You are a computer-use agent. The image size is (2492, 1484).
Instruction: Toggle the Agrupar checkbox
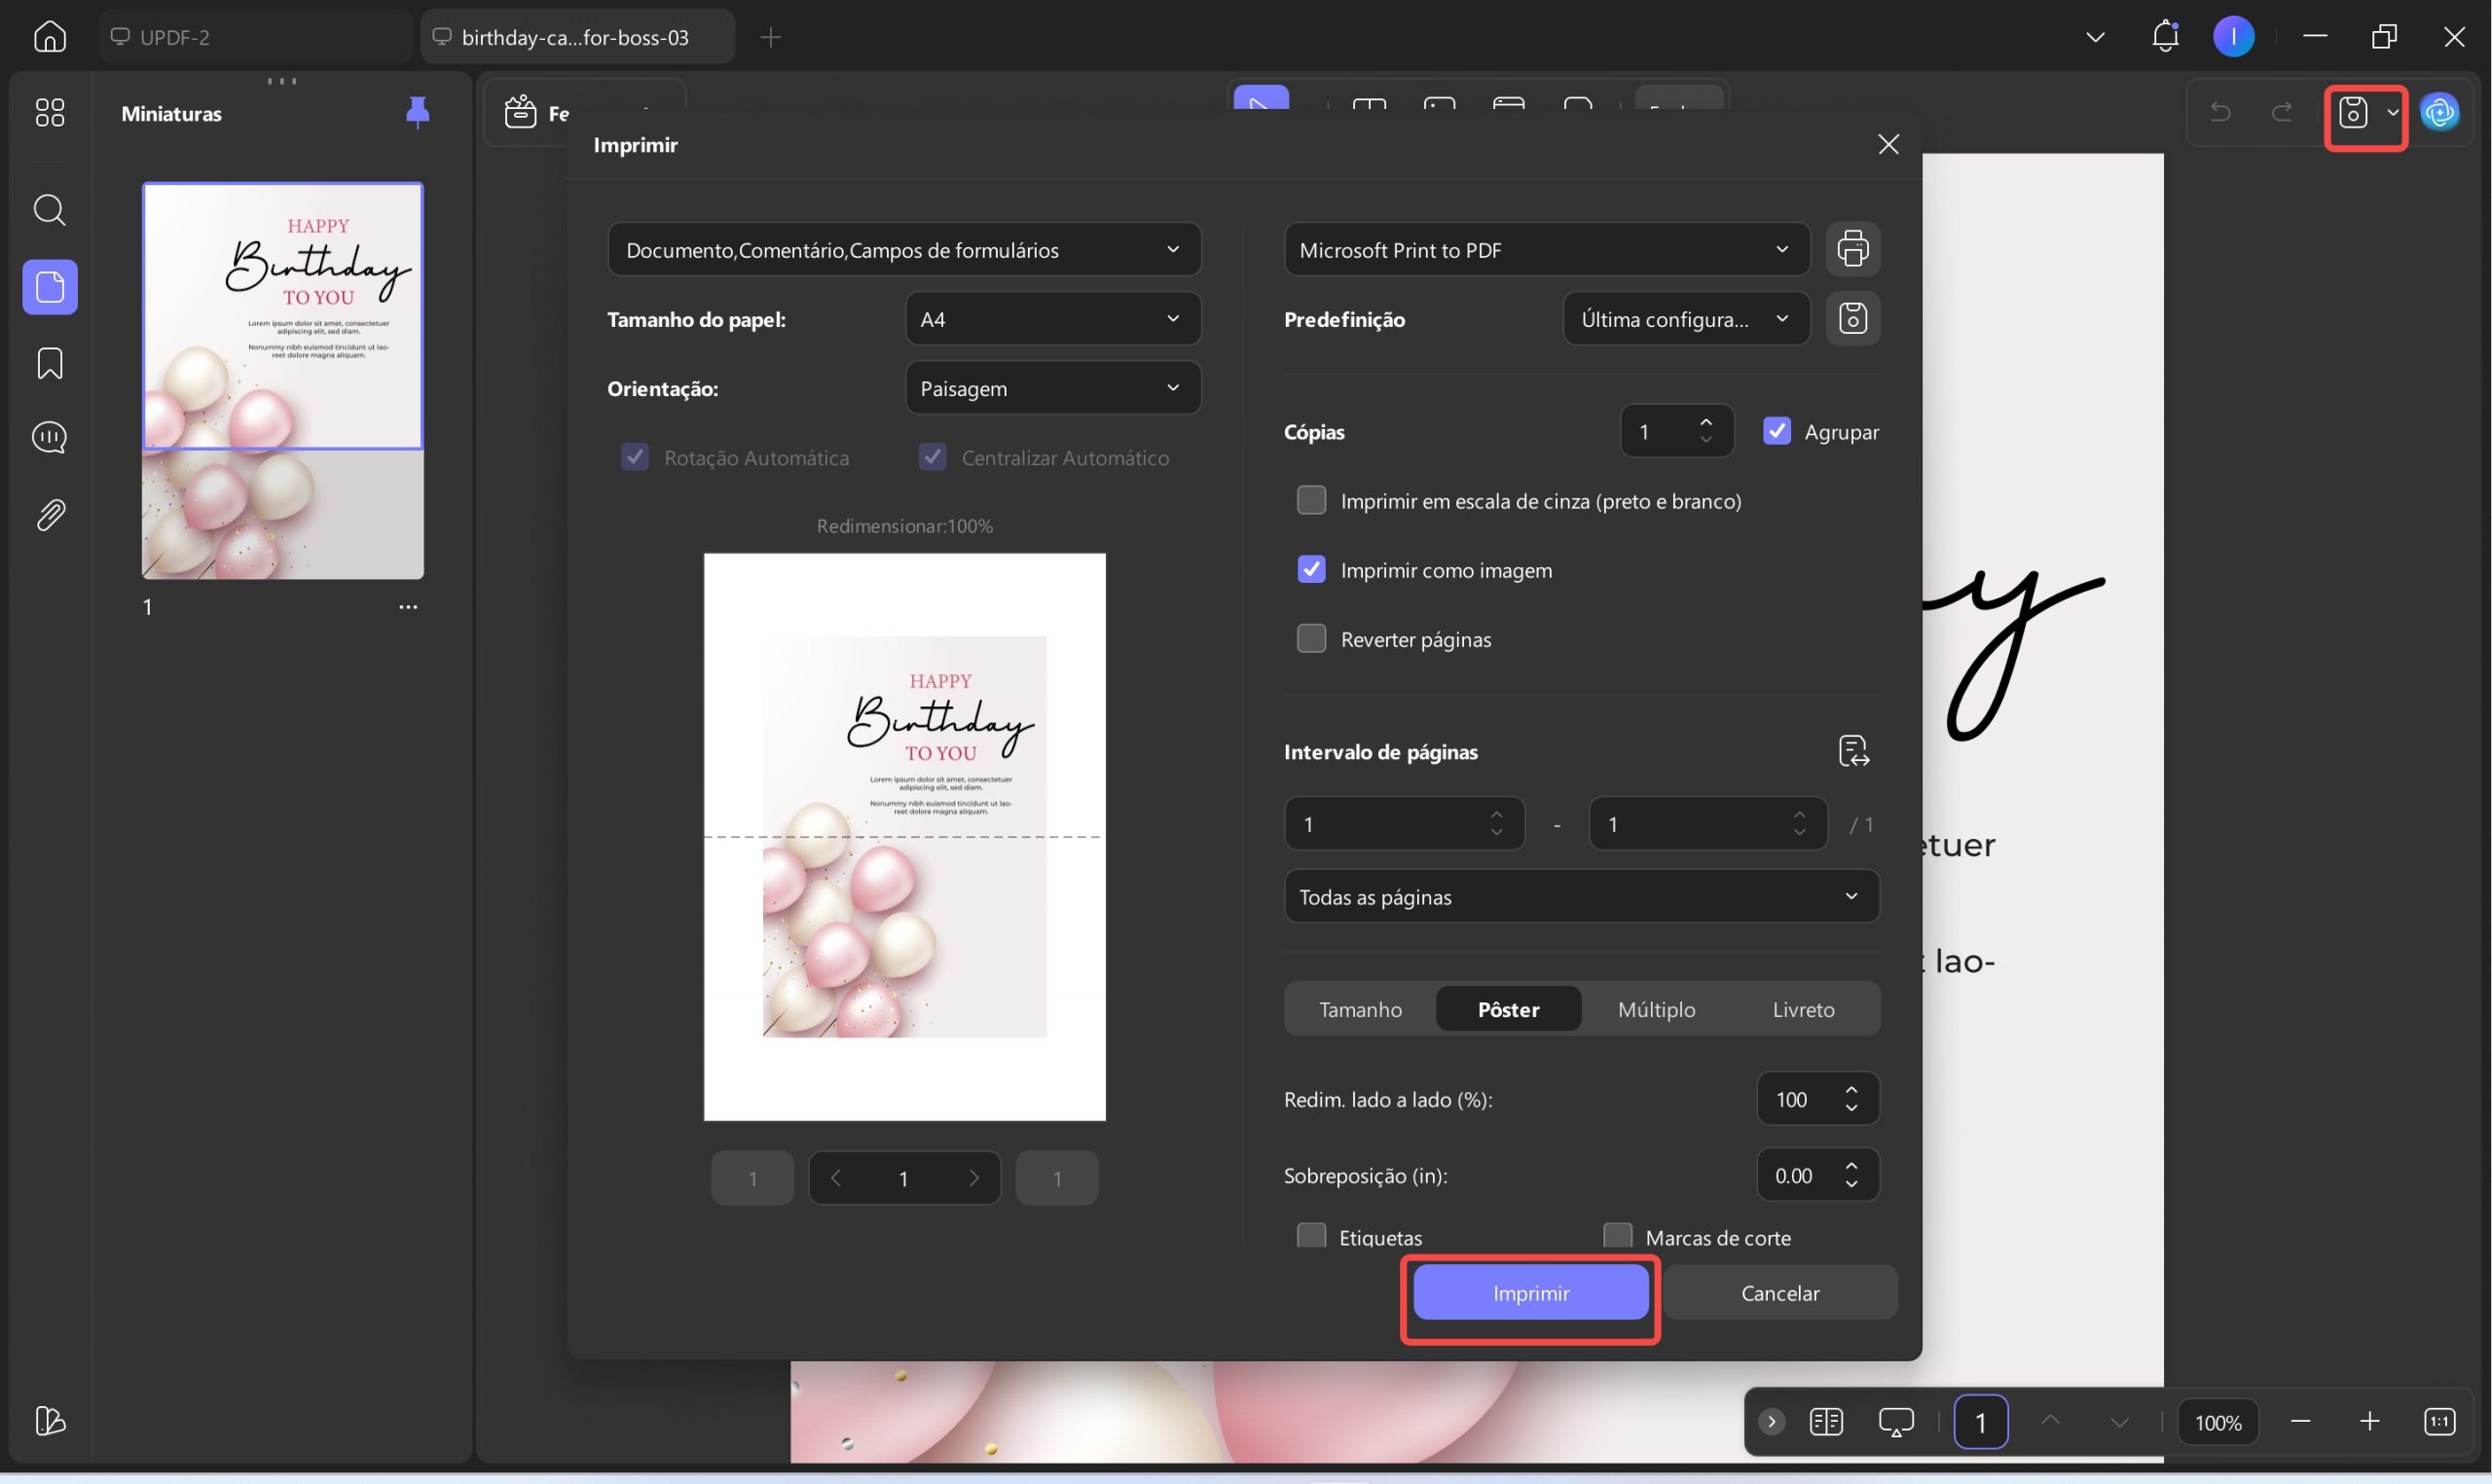pos(1777,431)
